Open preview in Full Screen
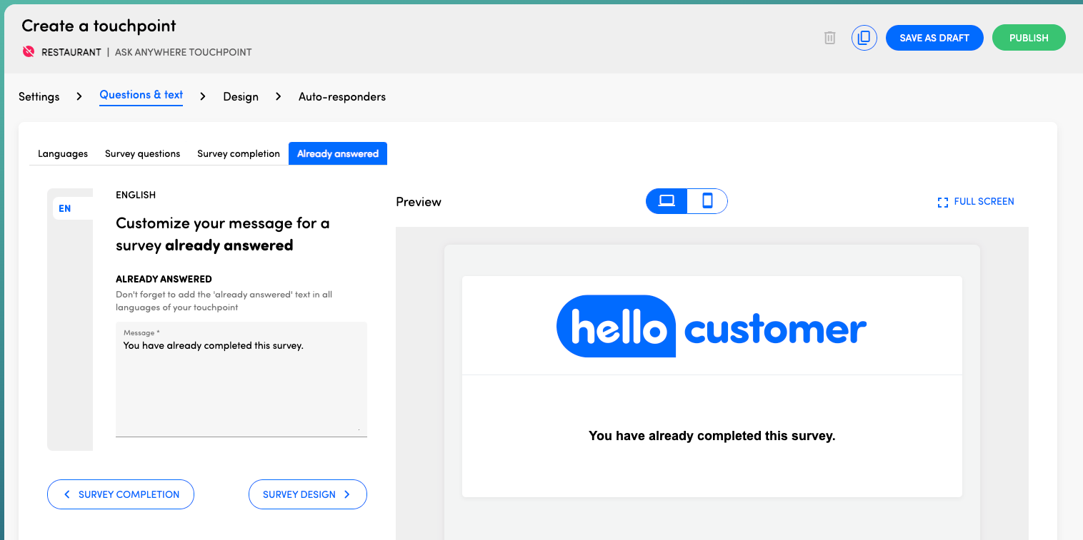The height and width of the screenshot is (540, 1083). coord(976,202)
